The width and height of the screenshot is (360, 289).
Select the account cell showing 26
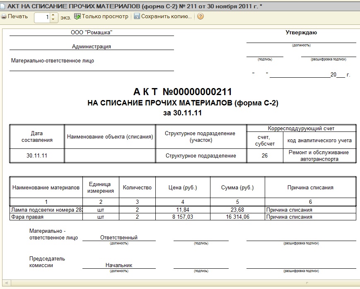tap(265, 155)
